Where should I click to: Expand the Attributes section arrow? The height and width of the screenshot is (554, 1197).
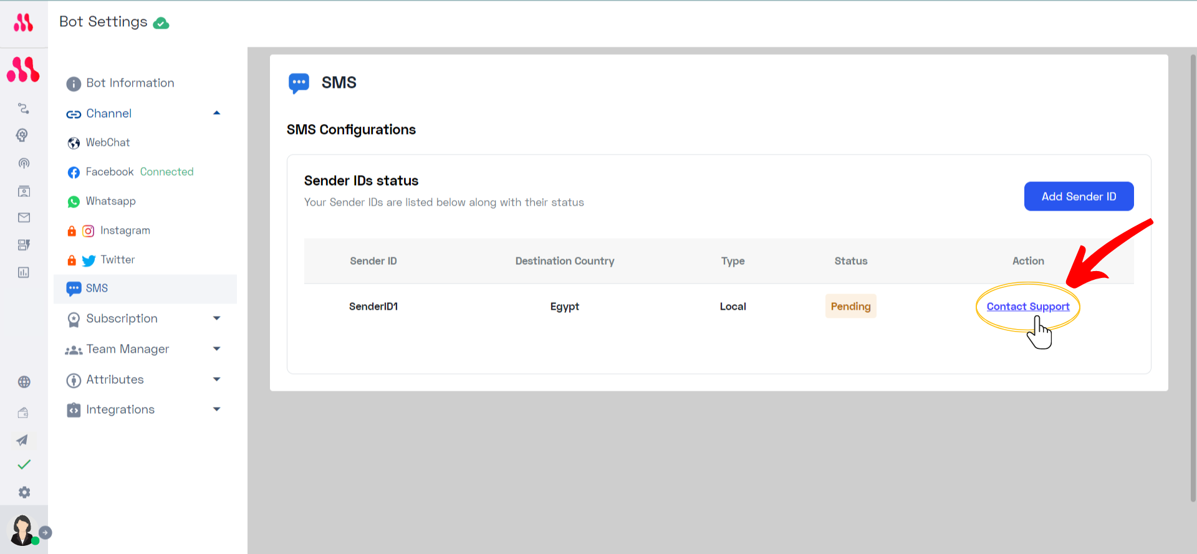[x=217, y=379]
